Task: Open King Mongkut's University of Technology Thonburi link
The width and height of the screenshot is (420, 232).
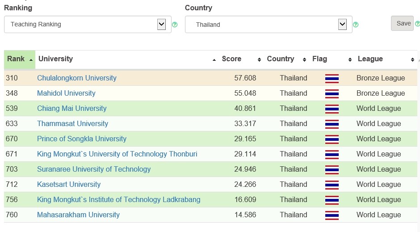Action: point(117,154)
